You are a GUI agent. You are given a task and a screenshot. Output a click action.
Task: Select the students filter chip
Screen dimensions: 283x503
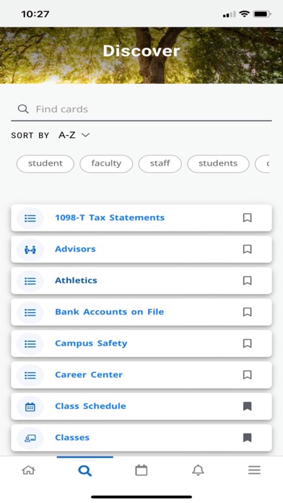[218, 163]
